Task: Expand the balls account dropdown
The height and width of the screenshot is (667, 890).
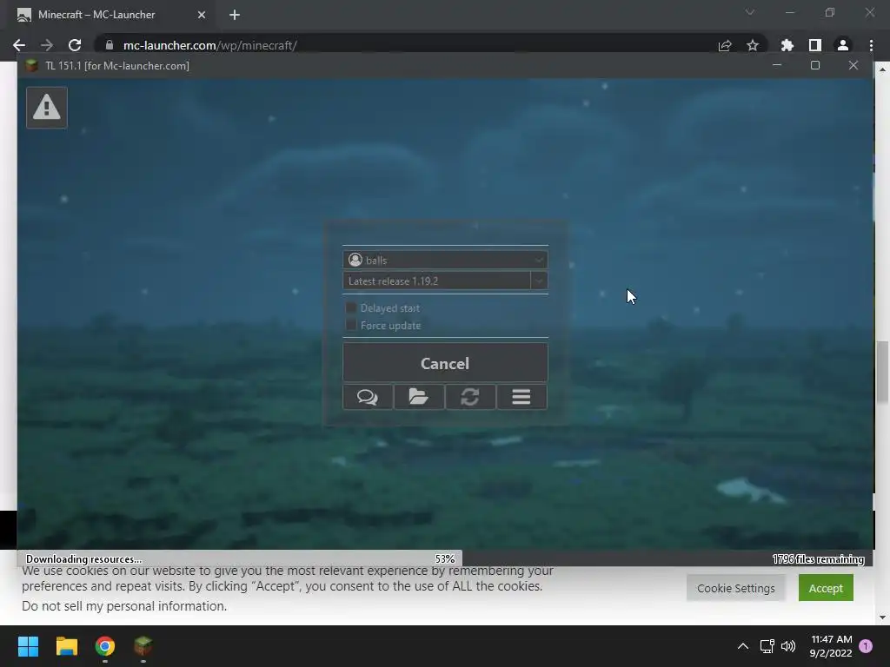Action: click(445, 260)
